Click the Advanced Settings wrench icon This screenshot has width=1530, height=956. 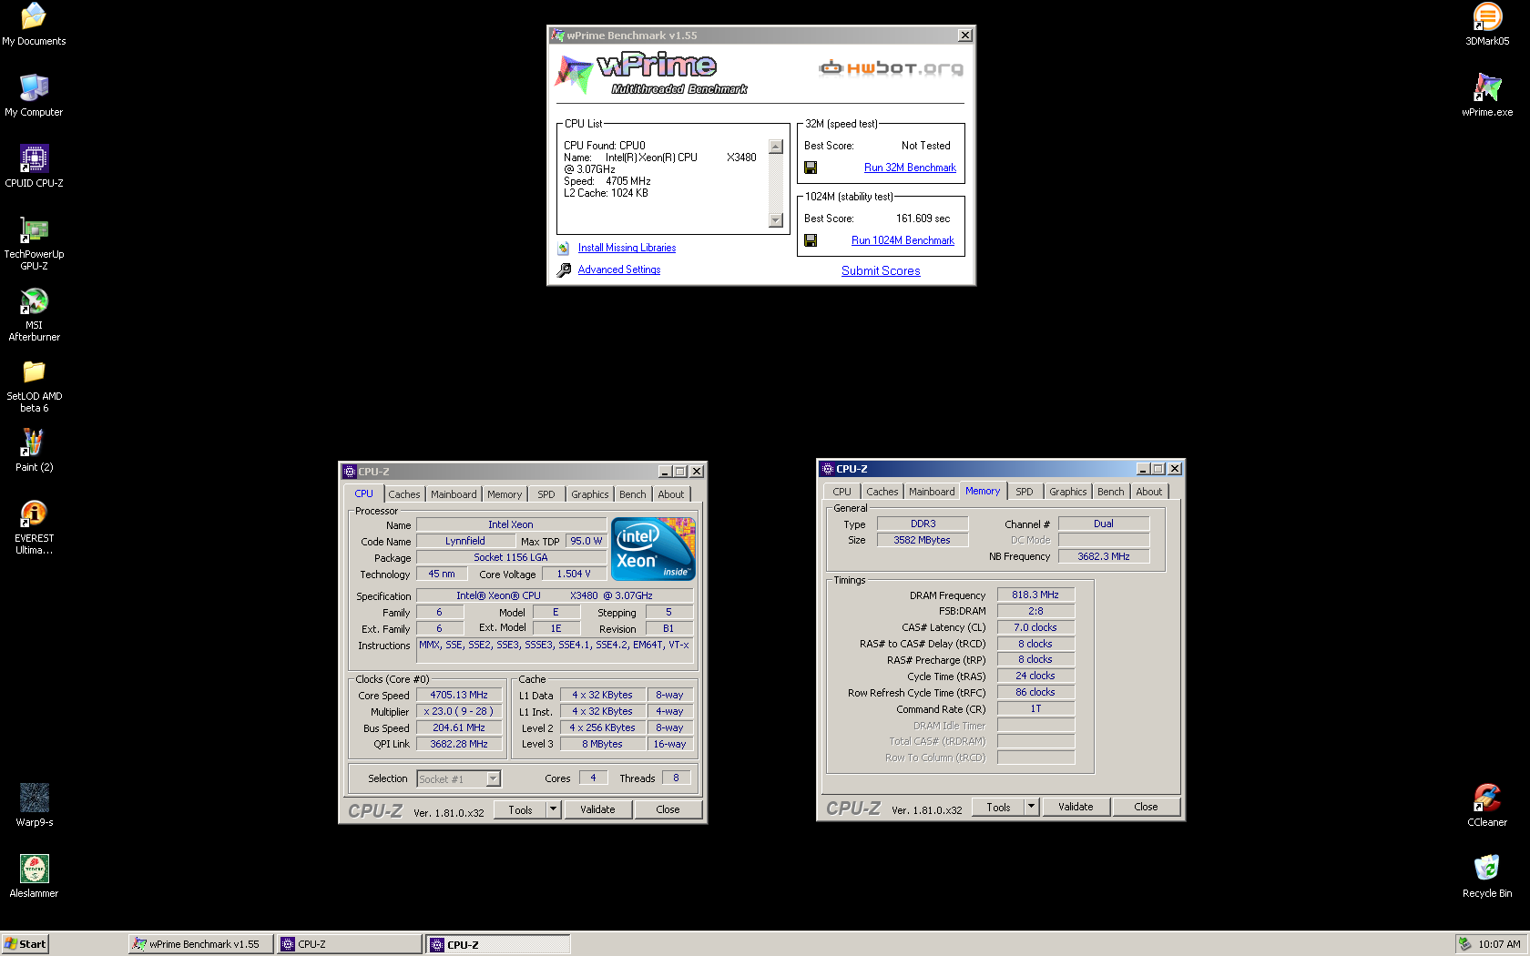click(564, 270)
